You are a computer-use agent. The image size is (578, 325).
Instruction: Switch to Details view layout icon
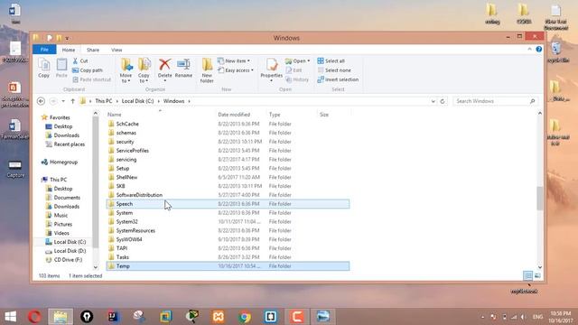coord(527,275)
